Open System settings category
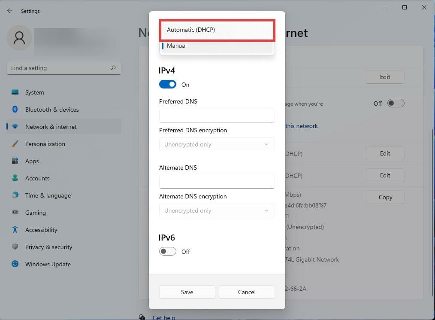This screenshot has width=435, height=320. point(64,92)
